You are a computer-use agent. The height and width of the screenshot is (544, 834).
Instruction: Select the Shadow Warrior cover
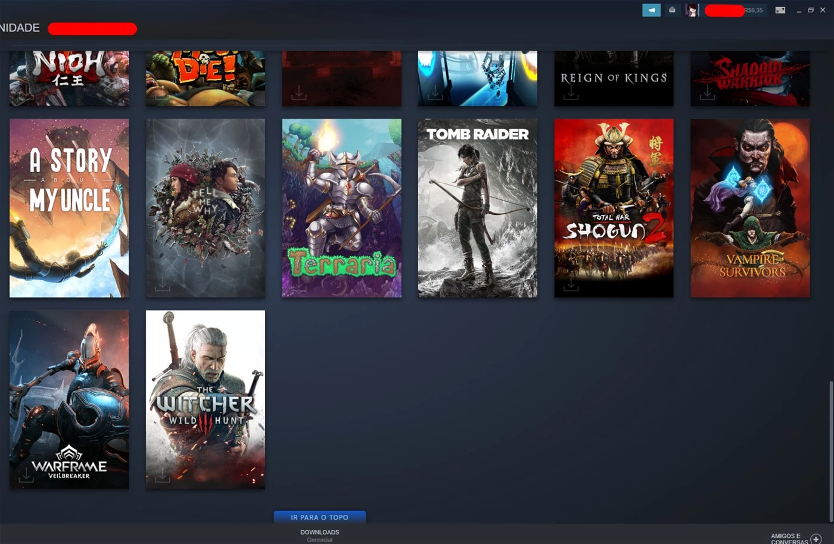[x=750, y=78]
